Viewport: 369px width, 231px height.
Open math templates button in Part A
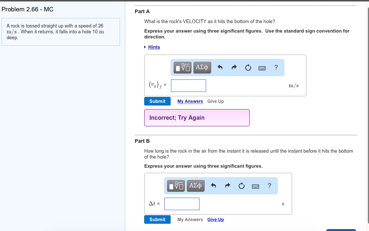tap(183, 67)
